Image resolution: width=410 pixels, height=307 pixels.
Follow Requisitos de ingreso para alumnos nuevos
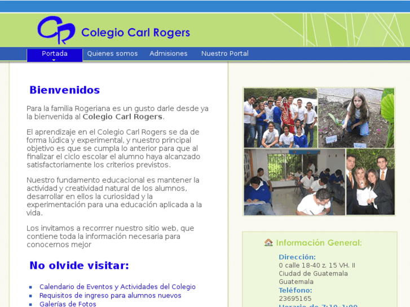click(x=110, y=296)
